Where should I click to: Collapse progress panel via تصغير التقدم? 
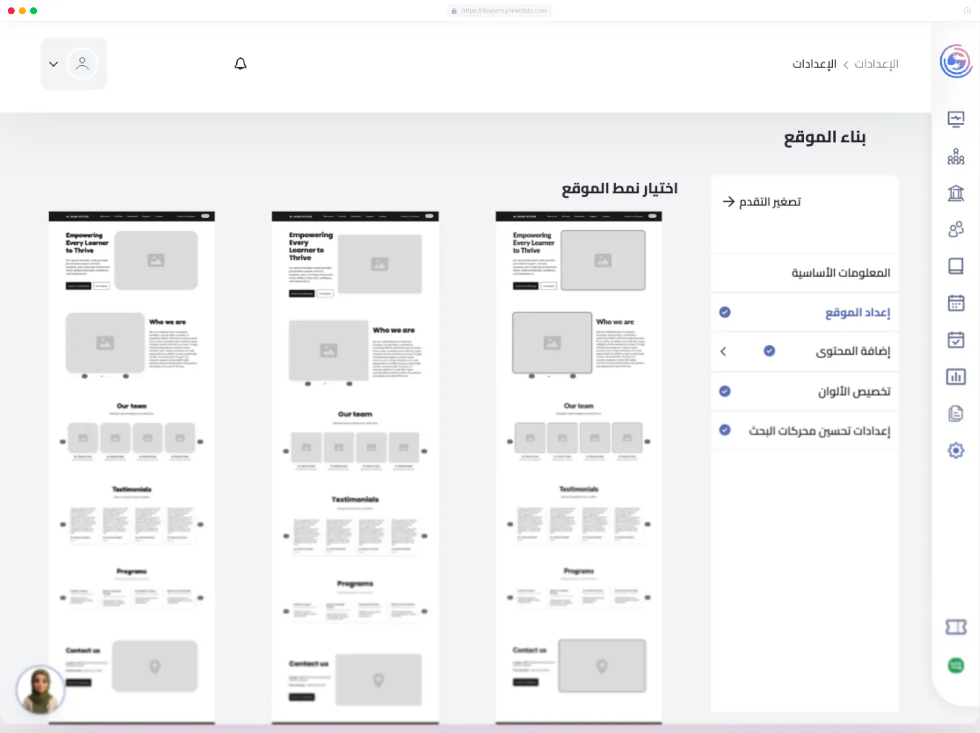pos(761,201)
